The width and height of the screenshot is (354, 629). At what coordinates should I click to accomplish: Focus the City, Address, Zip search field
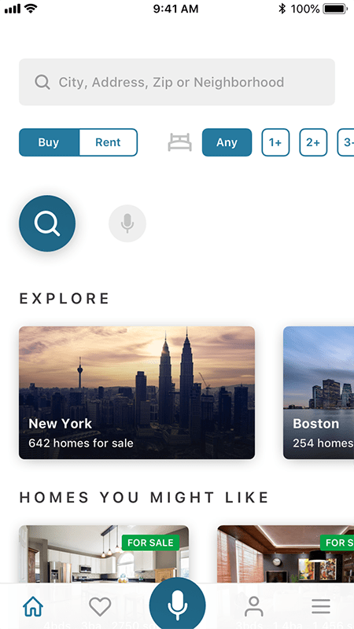177,83
